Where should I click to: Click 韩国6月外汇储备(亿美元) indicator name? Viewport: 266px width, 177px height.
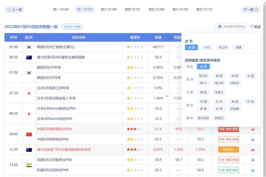click(x=56, y=47)
